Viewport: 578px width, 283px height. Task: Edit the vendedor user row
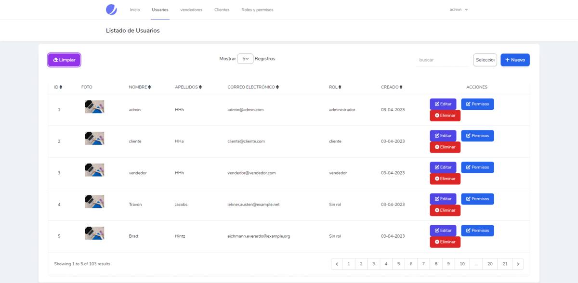(443, 167)
